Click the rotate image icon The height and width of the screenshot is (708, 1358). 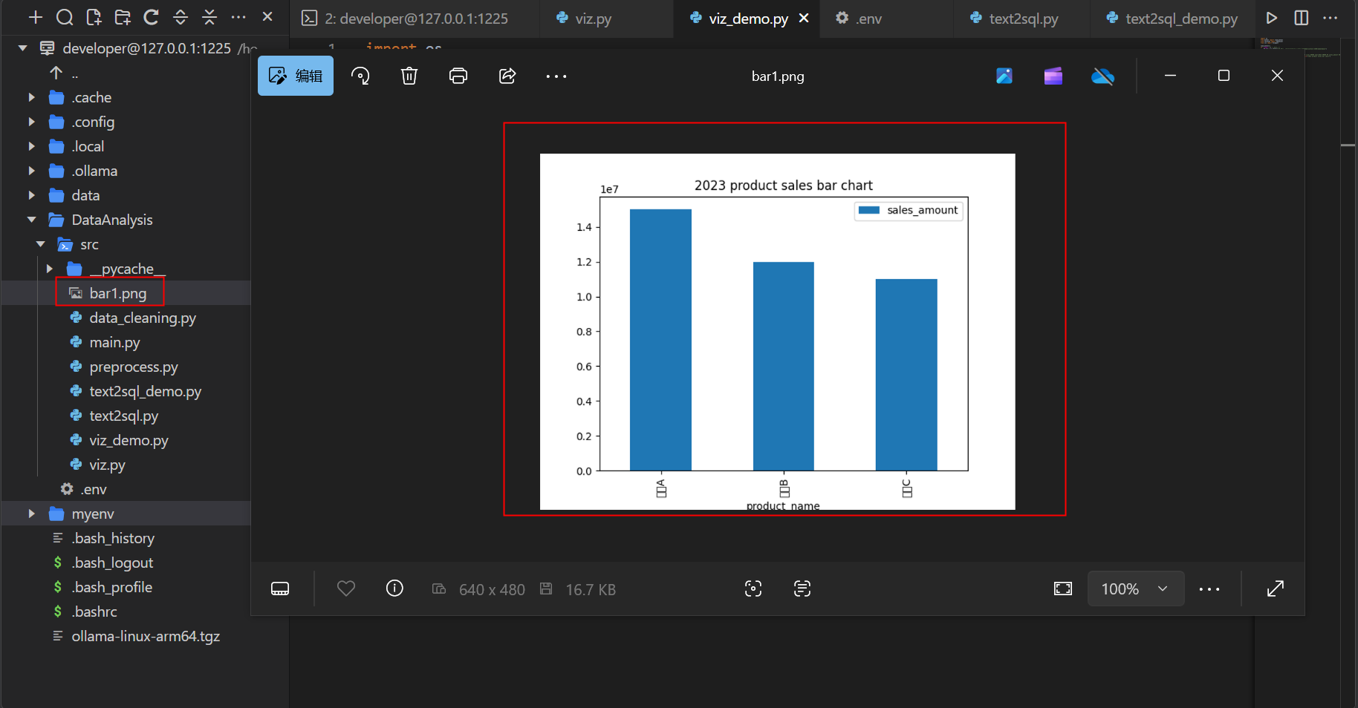click(x=360, y=76)
